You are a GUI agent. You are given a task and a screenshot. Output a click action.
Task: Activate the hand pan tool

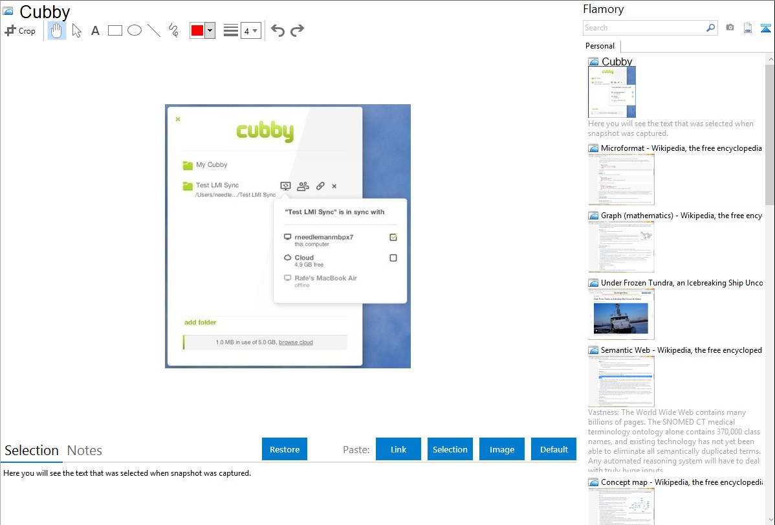56,30
